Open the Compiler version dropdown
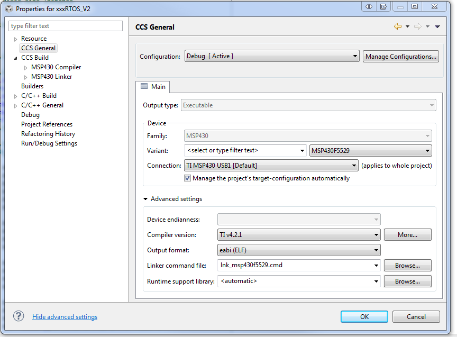 [299, 235]
